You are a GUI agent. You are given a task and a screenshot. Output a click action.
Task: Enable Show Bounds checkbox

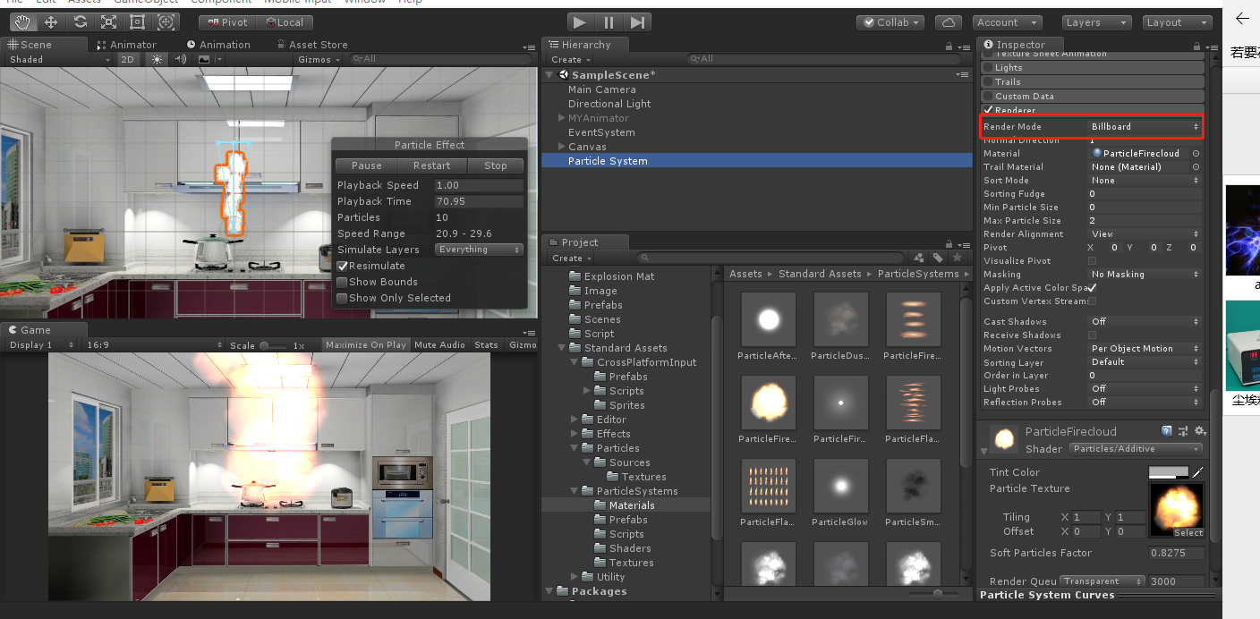coord(343,282)
